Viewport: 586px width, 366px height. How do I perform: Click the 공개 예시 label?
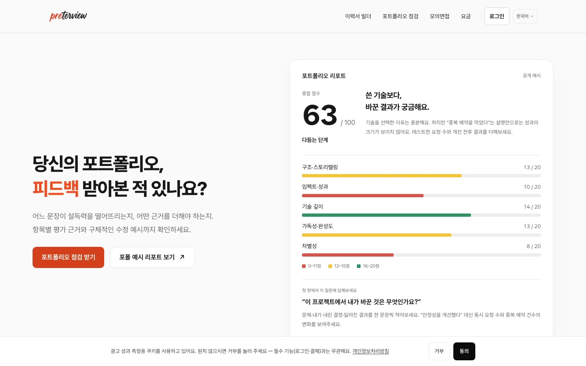pyautogui.click(x=532, y=76)
